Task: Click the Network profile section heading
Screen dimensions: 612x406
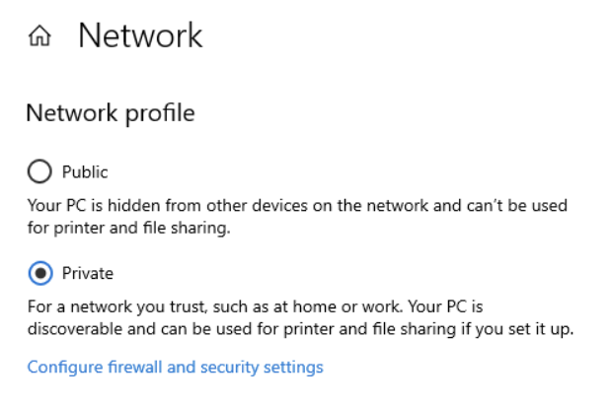Action: [110, 113]
